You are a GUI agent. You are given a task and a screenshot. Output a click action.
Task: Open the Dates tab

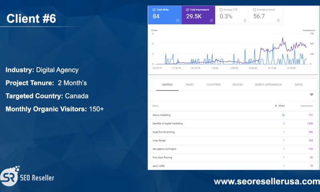coord(298,85)
